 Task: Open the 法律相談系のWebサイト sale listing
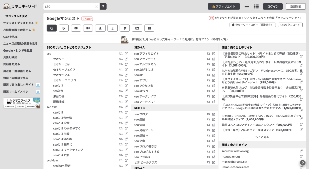[x=260, y=55]
